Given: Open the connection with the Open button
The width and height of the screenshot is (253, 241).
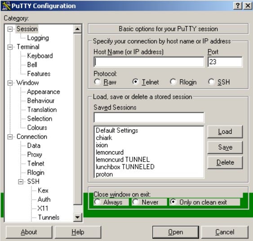Looking at the screenshot, I should coord(176,232).
